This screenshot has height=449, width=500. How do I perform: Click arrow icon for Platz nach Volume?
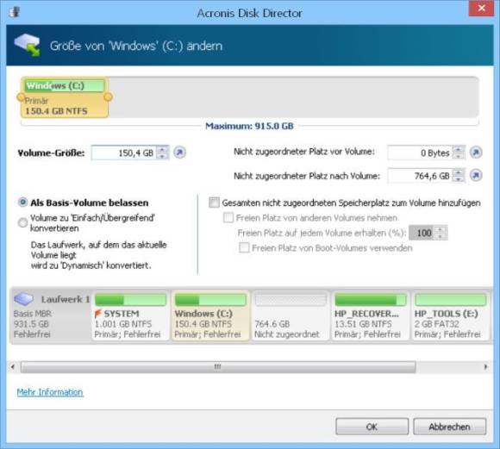coord(476,176)
